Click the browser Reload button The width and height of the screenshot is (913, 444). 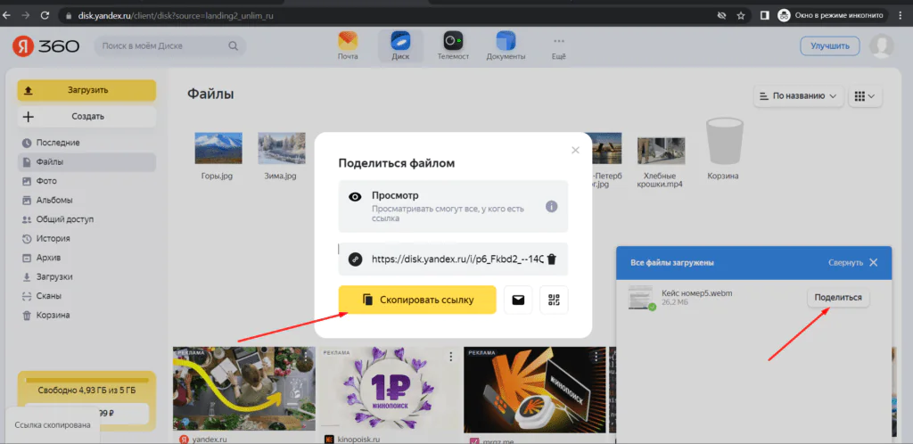pyautogui.click(x=45, y=16)
